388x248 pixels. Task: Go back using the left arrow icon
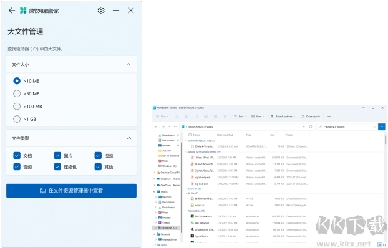(12, 11)
